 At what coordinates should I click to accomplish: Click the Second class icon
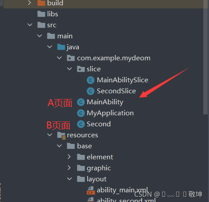point(81,124)
